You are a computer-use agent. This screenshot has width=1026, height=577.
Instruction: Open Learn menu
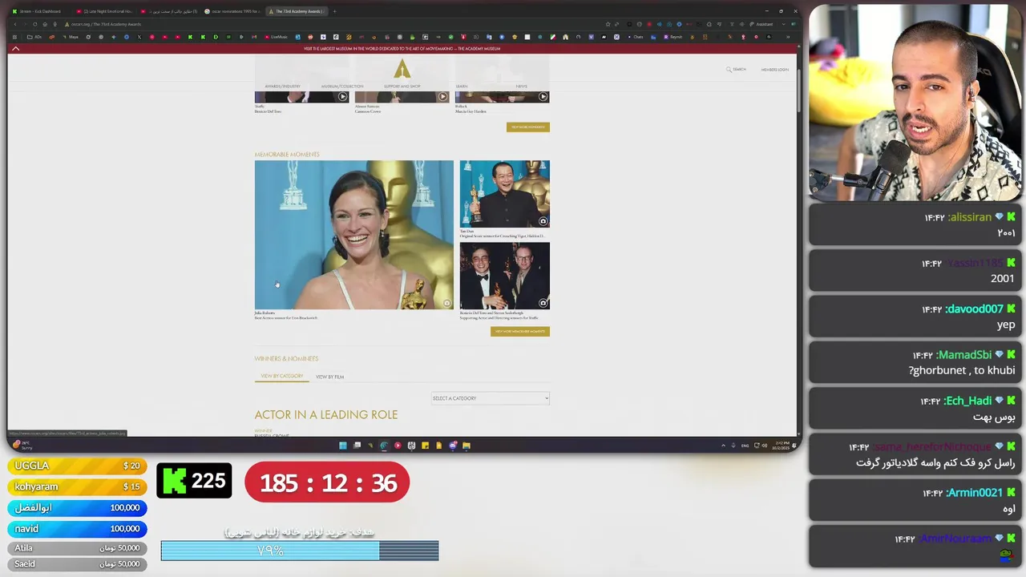click(x=462, y=86)
